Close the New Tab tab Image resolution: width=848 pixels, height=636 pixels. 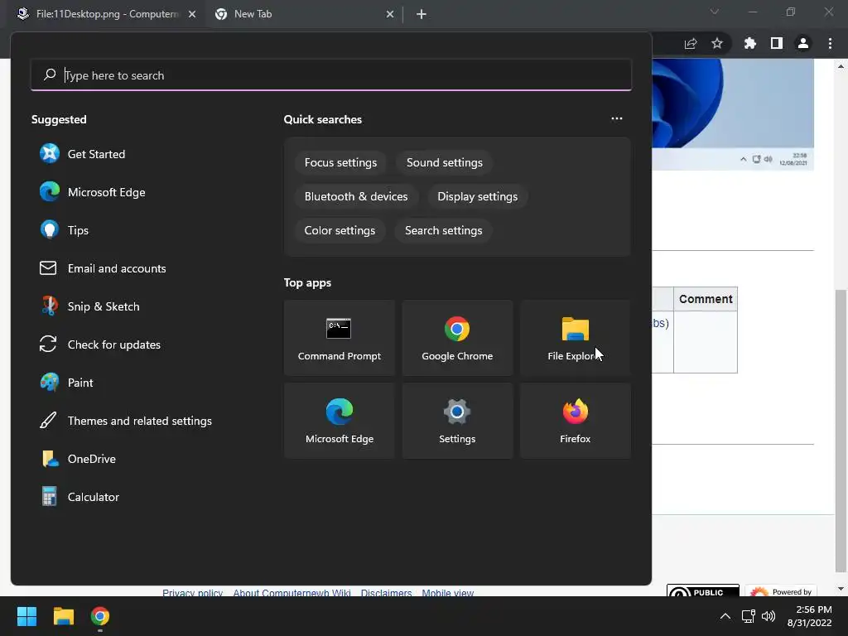click(x=390, y=14)
